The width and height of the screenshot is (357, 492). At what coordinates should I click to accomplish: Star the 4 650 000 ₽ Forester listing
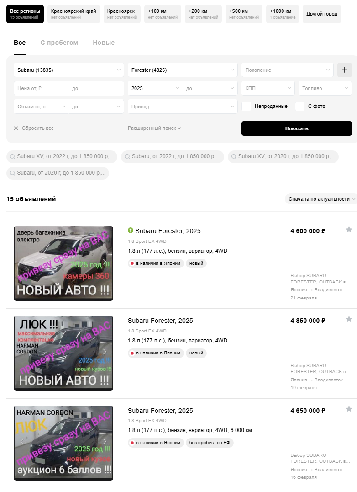tap(349, 409)
